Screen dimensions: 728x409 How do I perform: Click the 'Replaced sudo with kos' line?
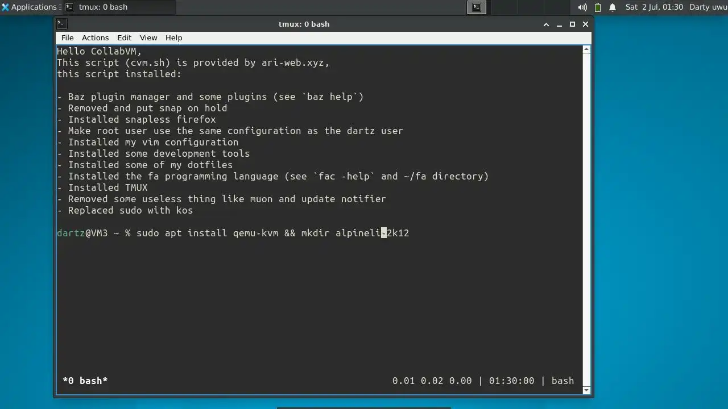tap(125, 210)
